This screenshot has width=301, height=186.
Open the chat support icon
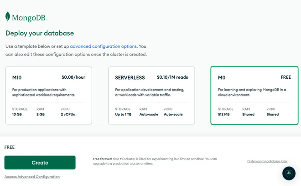[289, 173]
